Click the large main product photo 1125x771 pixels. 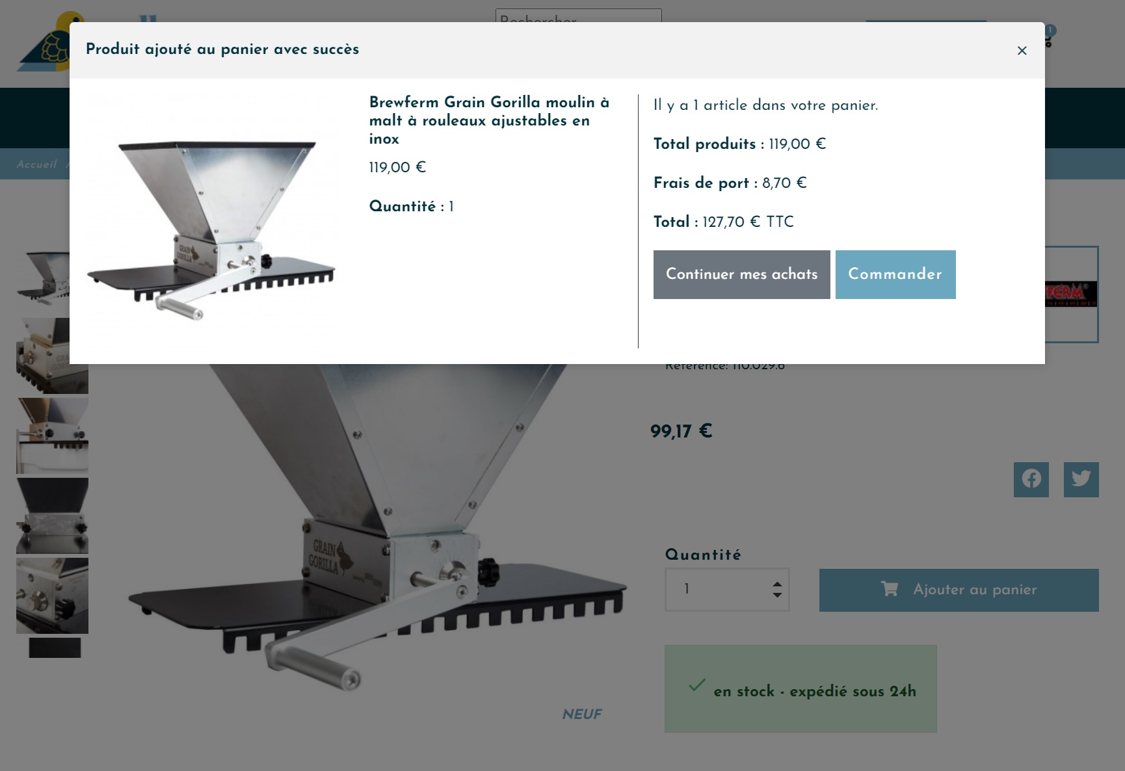pyautogui.click(x=377, y=527)
